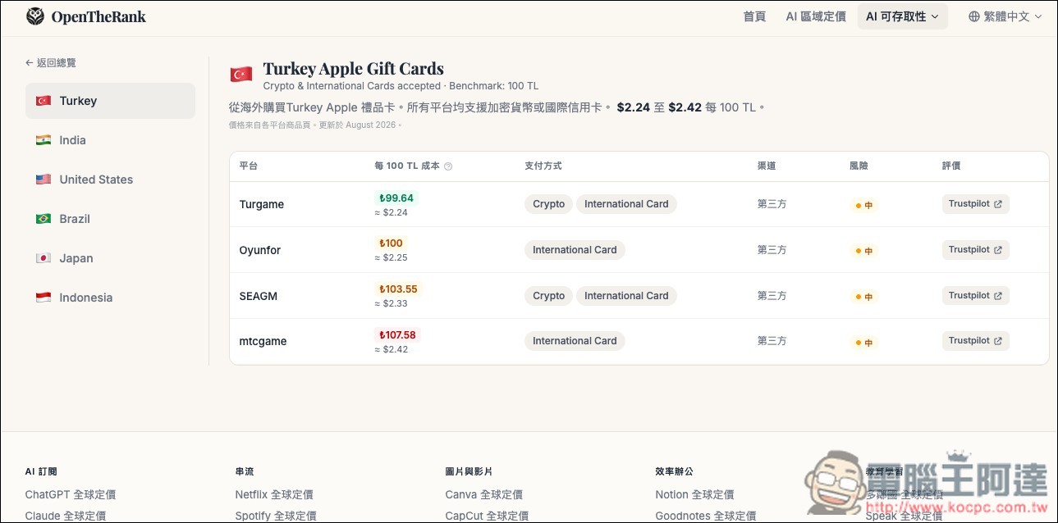Click the mtcgame platform name
Screen dimensions: 1058x523
point(263,341)
